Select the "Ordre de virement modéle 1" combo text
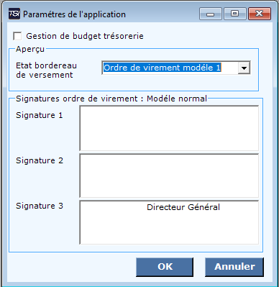Screen dimensions: 279x287 [x=162, y=68]
